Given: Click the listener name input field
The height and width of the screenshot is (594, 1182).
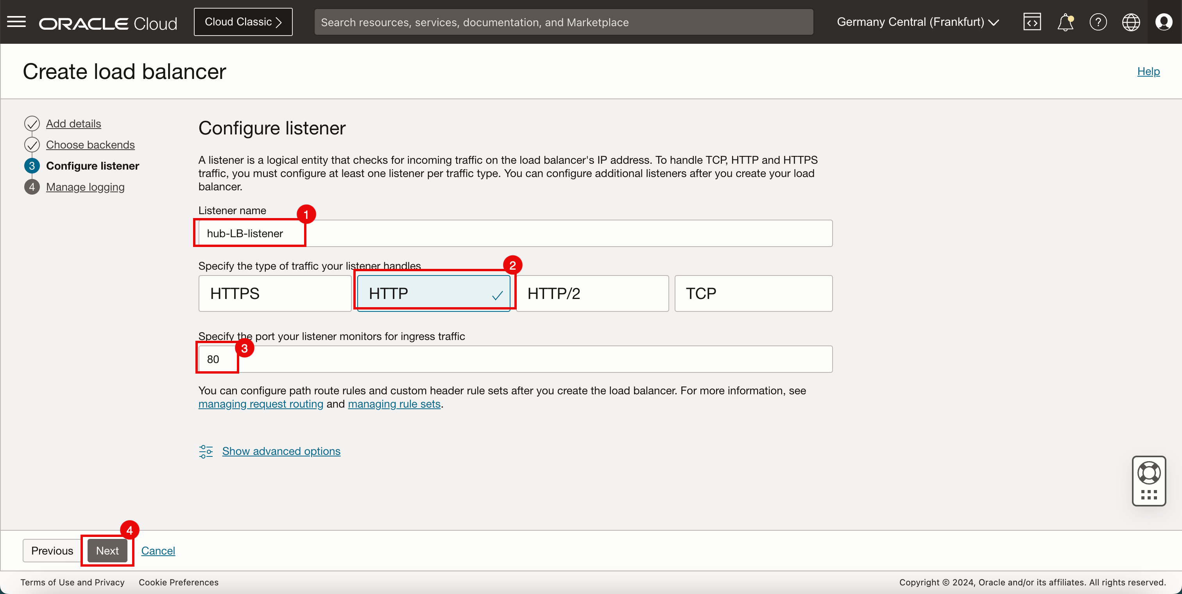Looking at the screenshot, I should tap(514, 233).
